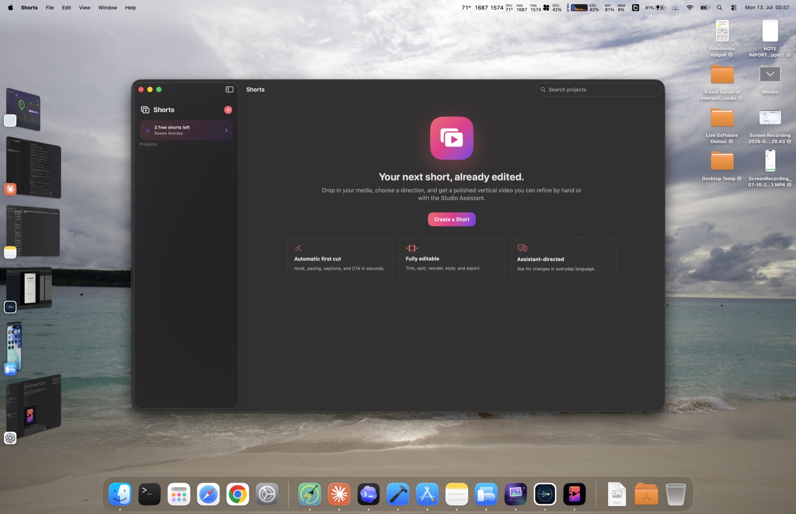Click the fan icon in the menu bar
This screenshot has width=796, height=514.
click(546, 7)
